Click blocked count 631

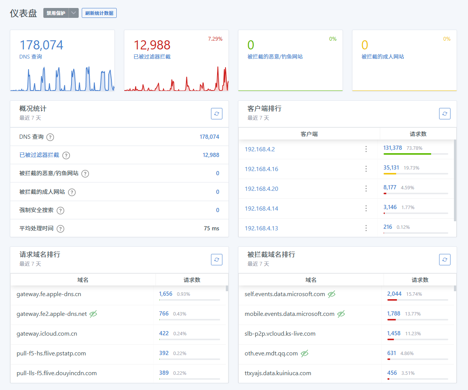pos(392,353)
